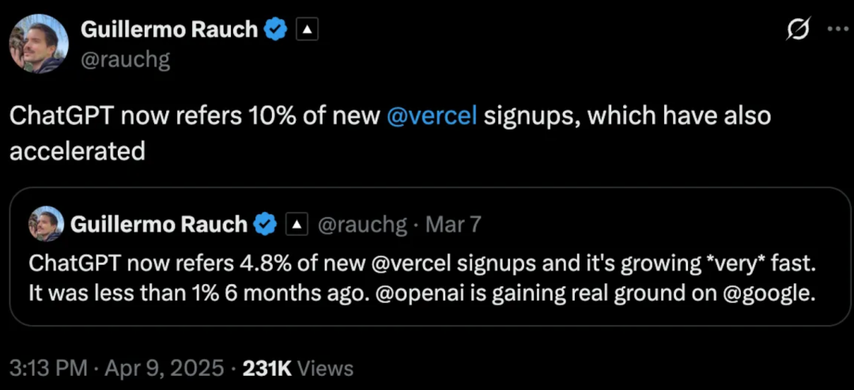View the 231K Views count
Viewport: 854px width, 390px height.
[x=299, y=368]
